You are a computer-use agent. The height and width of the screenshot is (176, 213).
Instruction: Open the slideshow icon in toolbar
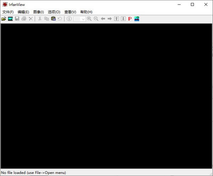coord(11,19)
